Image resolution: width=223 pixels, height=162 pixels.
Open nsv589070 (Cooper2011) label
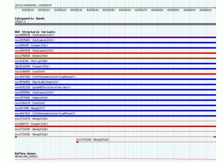[x=32, y=124]
